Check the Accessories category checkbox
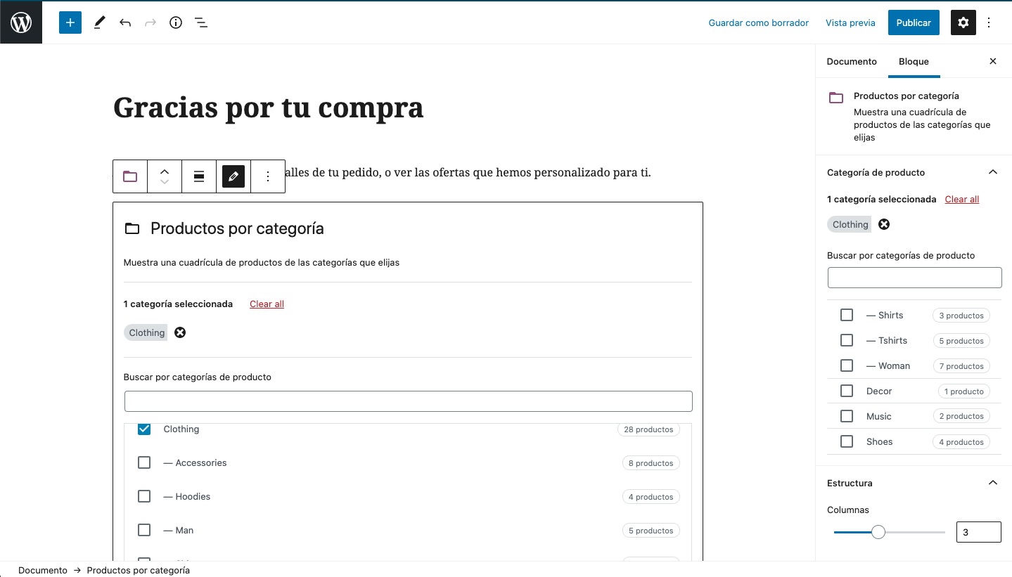This screenshot has width=1012, height=577. coord(144,462)
